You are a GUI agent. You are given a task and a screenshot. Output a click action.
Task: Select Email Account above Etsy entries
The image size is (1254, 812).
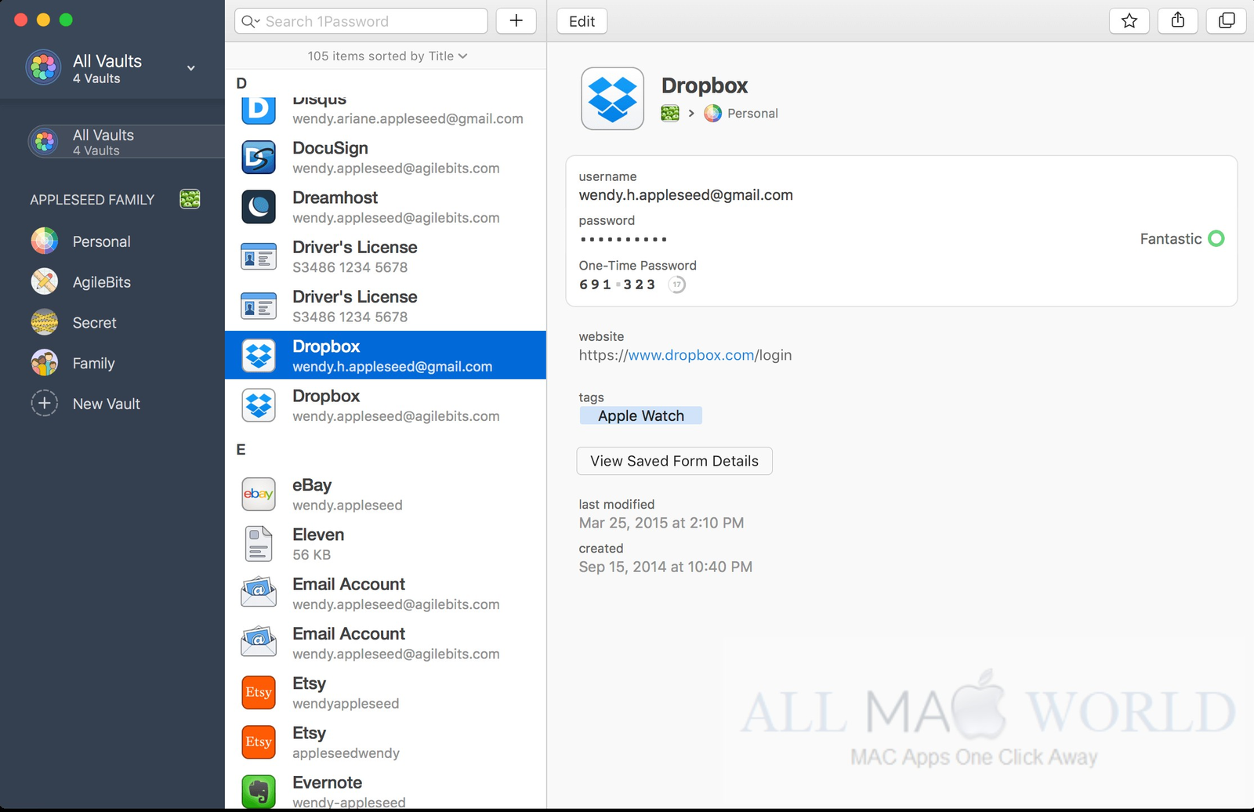tap(386, 643)
